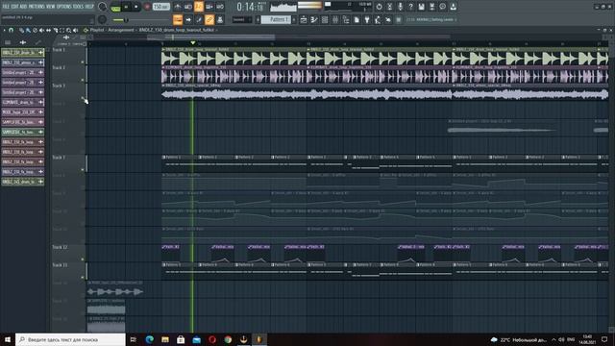Open the Playlist options menu arrow
This screenshot has width=615, height=346.
click(x=4, y=30)
